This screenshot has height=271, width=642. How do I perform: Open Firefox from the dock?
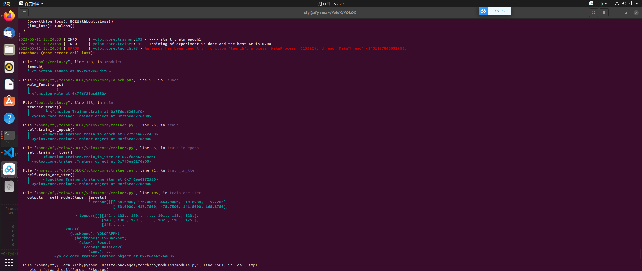(x=9, y=15)
